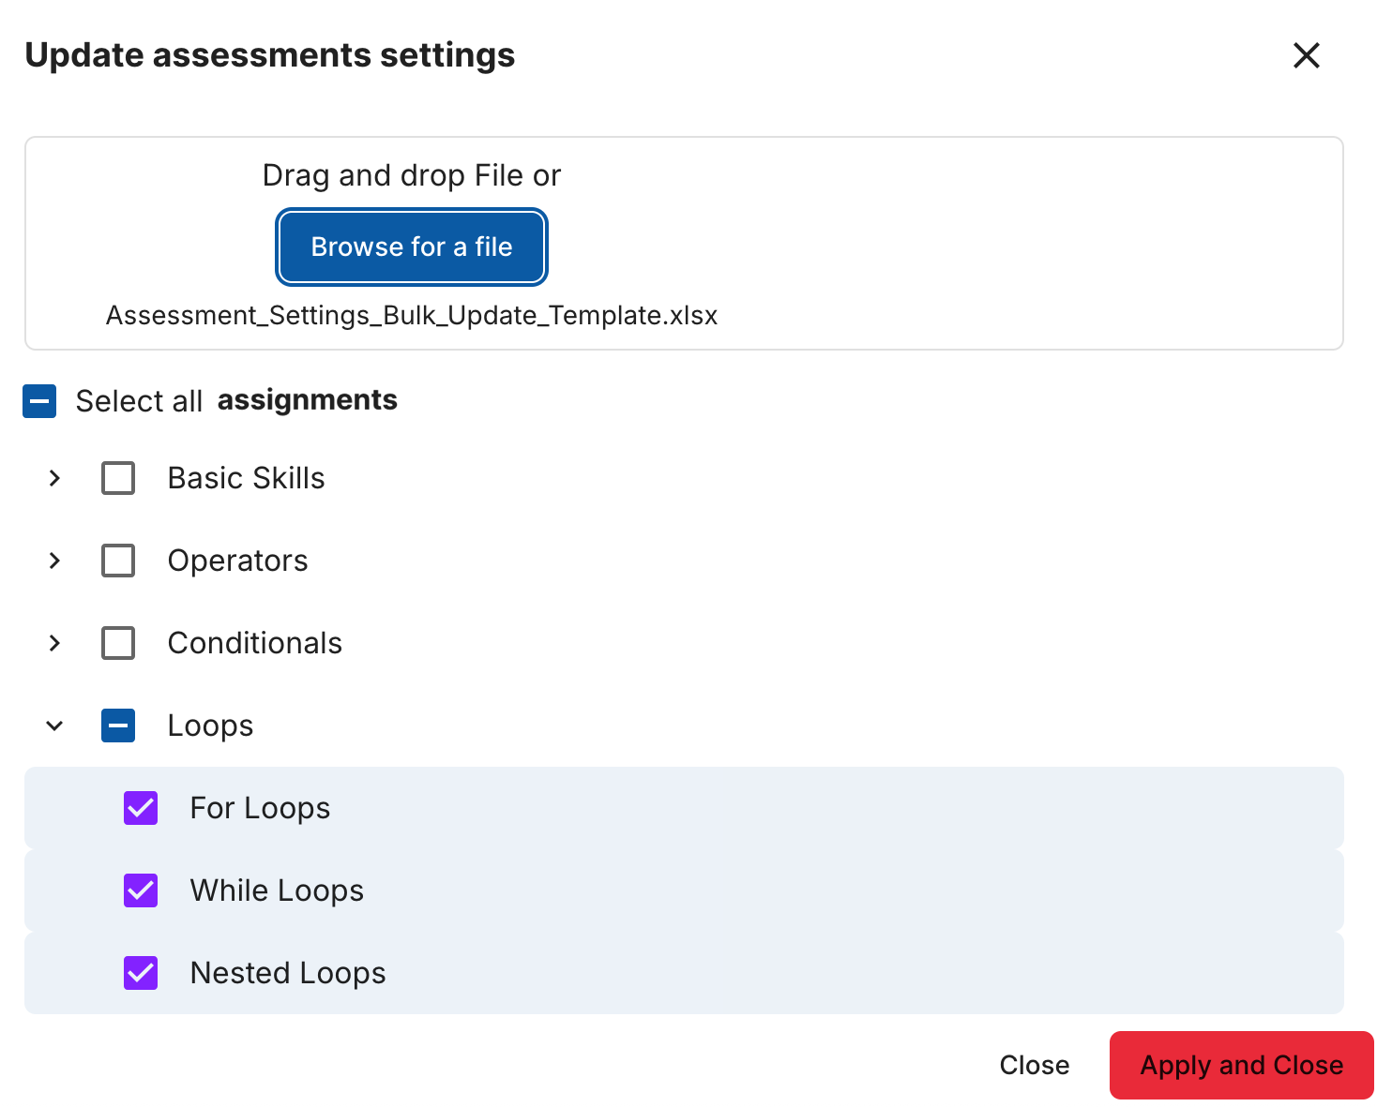
Task: Select the For Loops row label
Action: (260, 808)
